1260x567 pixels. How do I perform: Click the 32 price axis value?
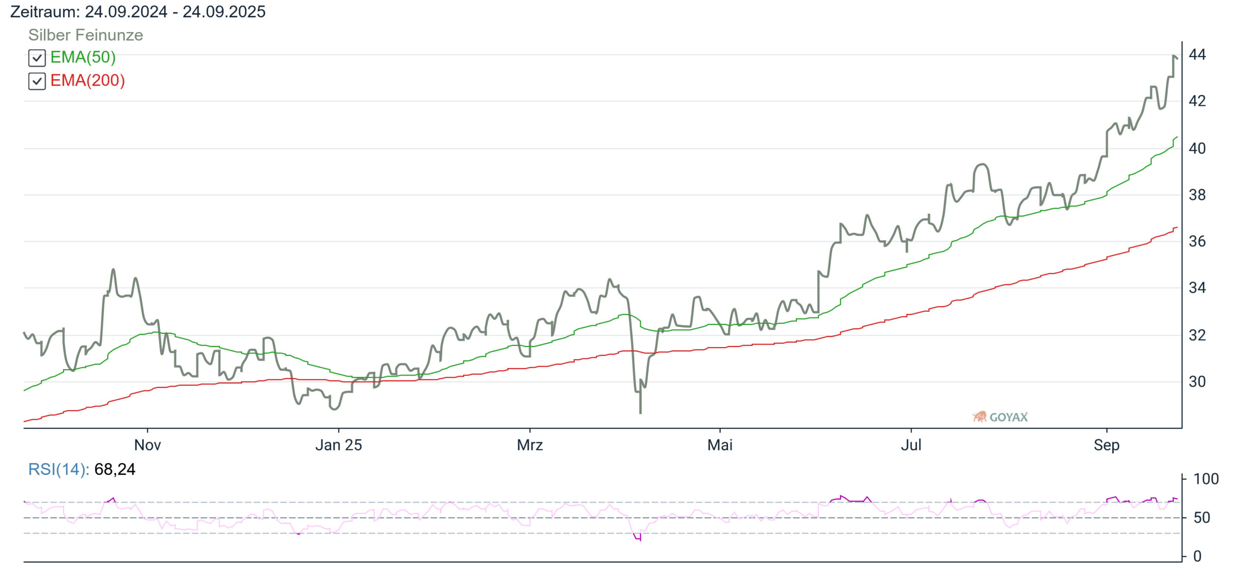(1197, 335)
